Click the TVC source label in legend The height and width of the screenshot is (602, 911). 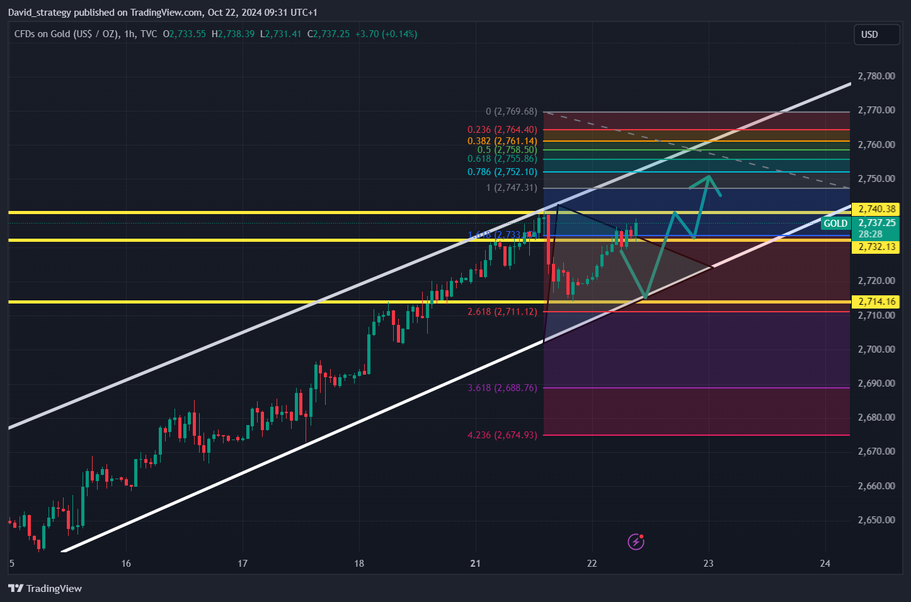[x=149, y=34]
